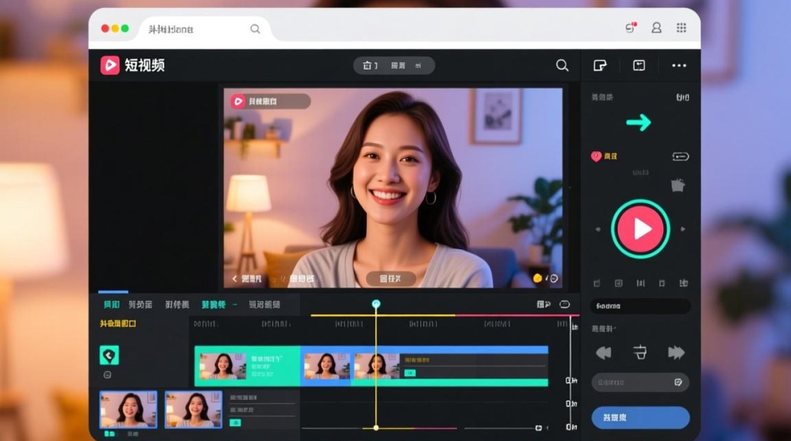791x441 pixels.
Task: Click the white handle ending the bottom timeline line
Action: point(539,427)
